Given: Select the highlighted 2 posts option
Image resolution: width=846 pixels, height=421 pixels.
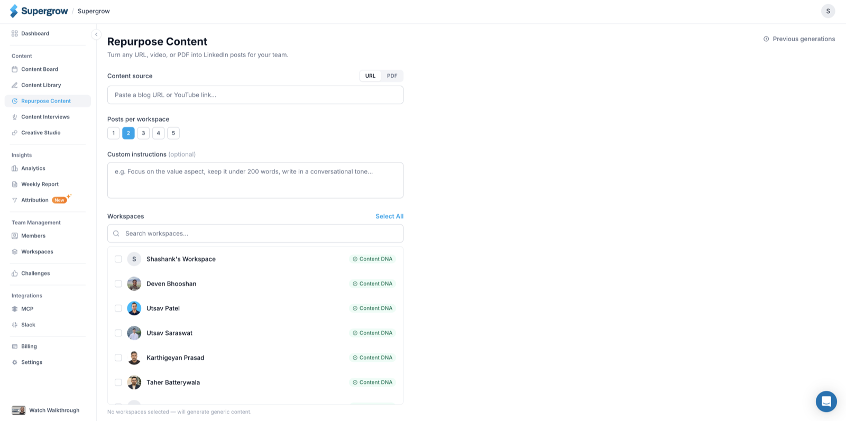Looking at the screenshot, I should (x=128, y=133).
